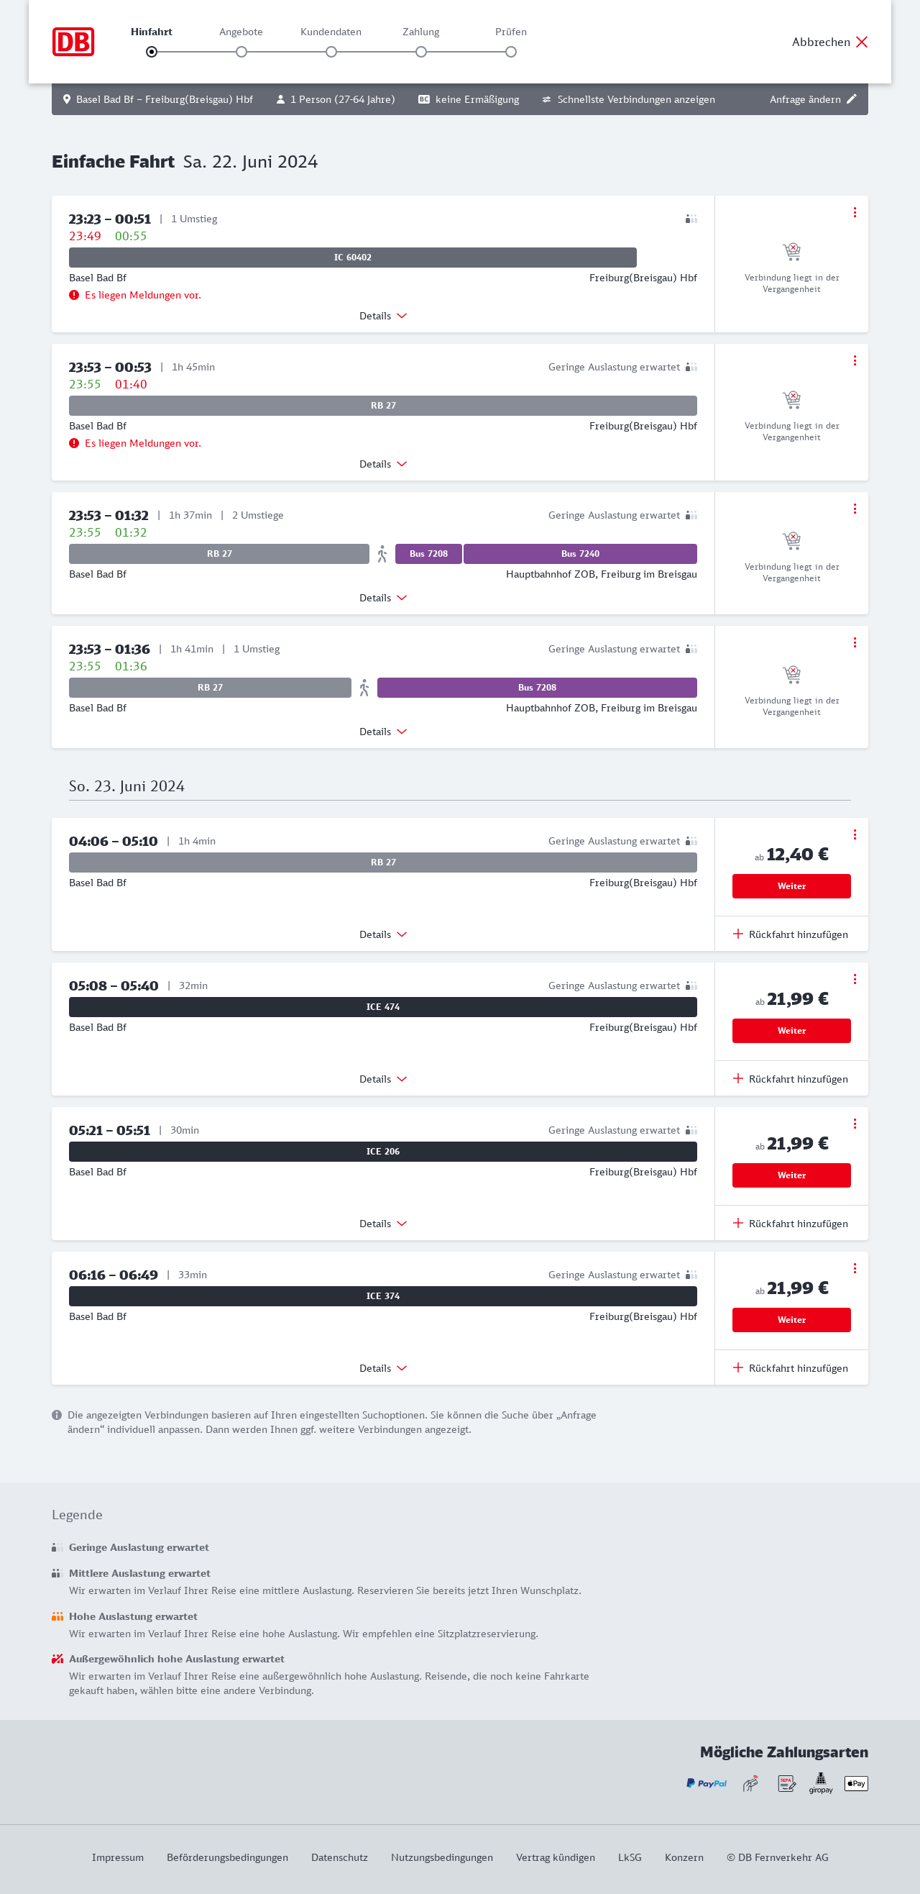The width and height of the screenshot is (920, 1894).
Task: Click red warning icon on RB 27 23:53 connection
Action: coord(74,443)
